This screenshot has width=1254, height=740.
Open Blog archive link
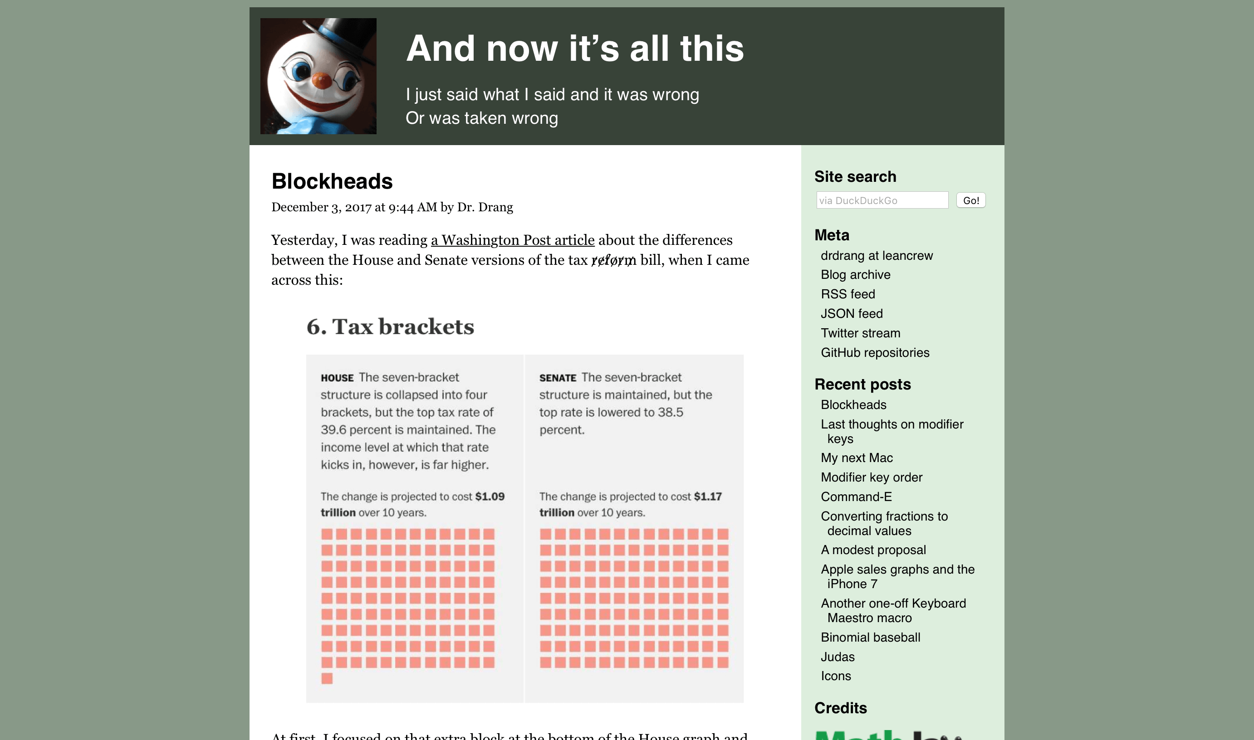(x=856, y=274)
